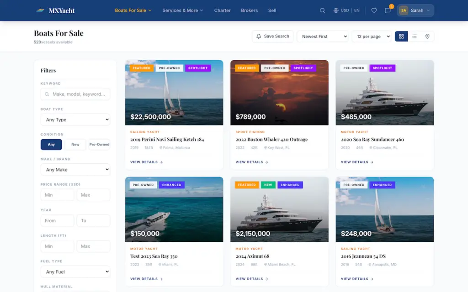Click the globe currency icon
Screen dimensions: 468x292
(336, 10)
